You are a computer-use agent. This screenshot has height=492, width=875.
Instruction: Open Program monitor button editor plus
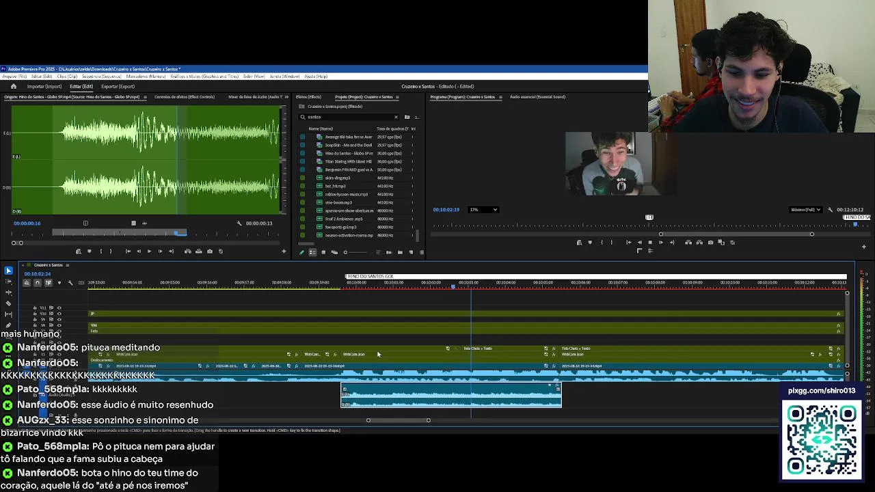863,247
